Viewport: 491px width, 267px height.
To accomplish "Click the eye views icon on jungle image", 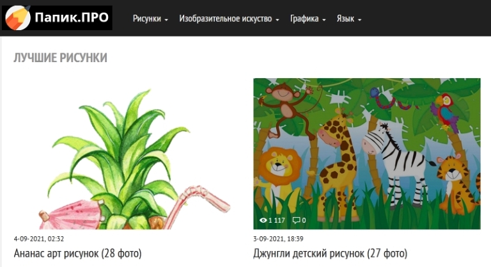I will pos(263,220).
